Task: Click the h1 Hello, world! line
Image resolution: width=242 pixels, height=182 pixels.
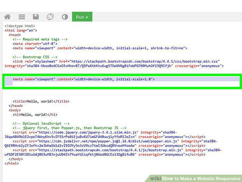Action: click(35, 115)
